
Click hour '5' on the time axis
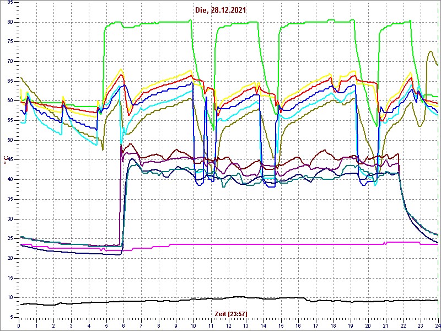point(106,325)
